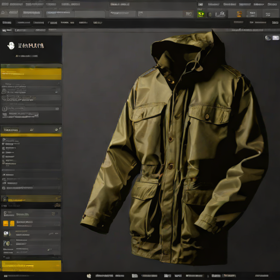Viewport: 280px width, 280px height.
Task: Click the orange icon in the top toolbar
Action: [239, 14]
